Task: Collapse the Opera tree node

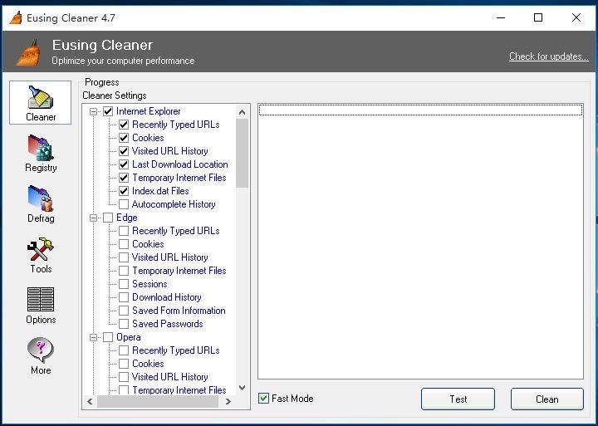Action: 93,337
